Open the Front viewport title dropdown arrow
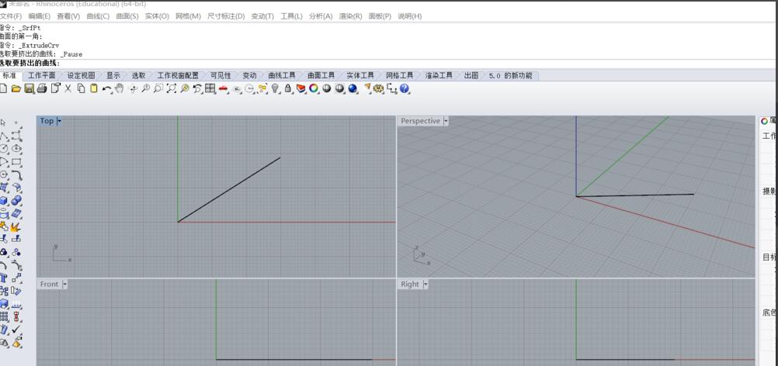 coord(64,285)
